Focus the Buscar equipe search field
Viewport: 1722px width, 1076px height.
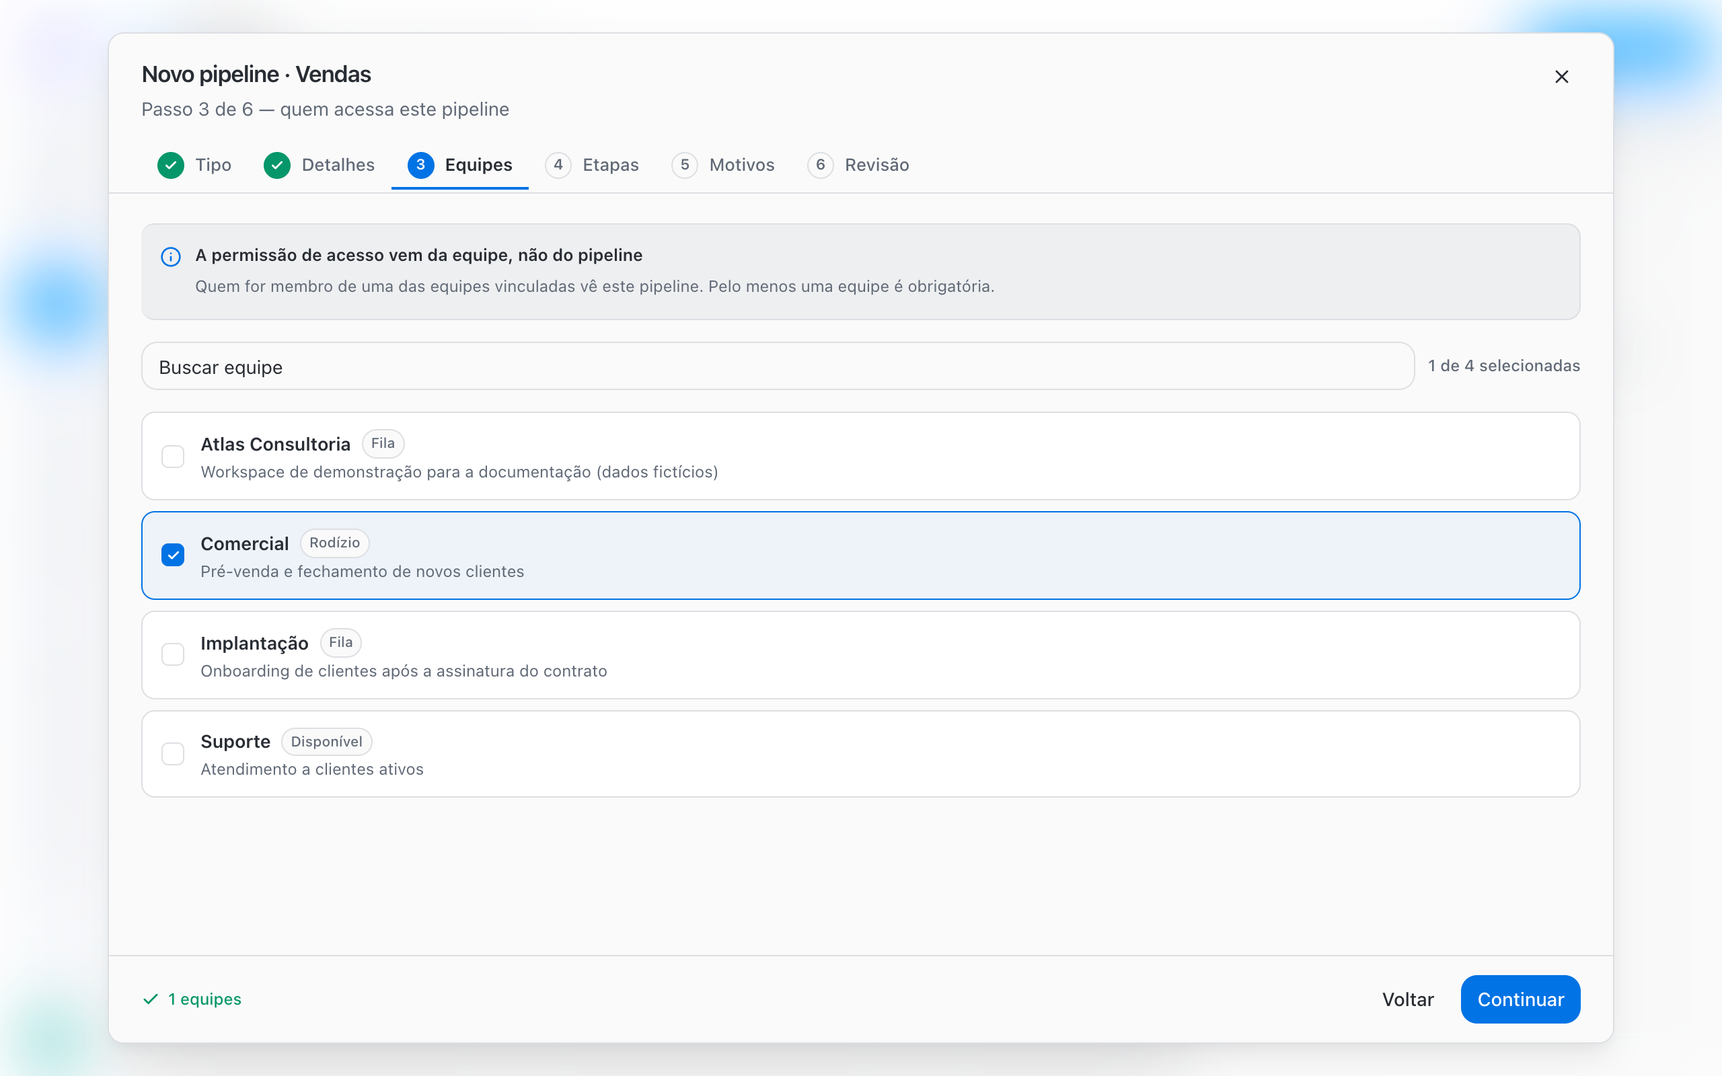pyautogui.click(x=778, y=367)
